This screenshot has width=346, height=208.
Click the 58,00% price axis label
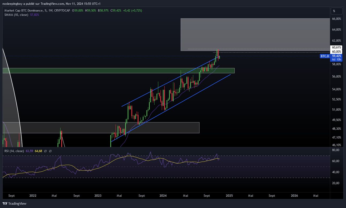(x=336, y=64)
